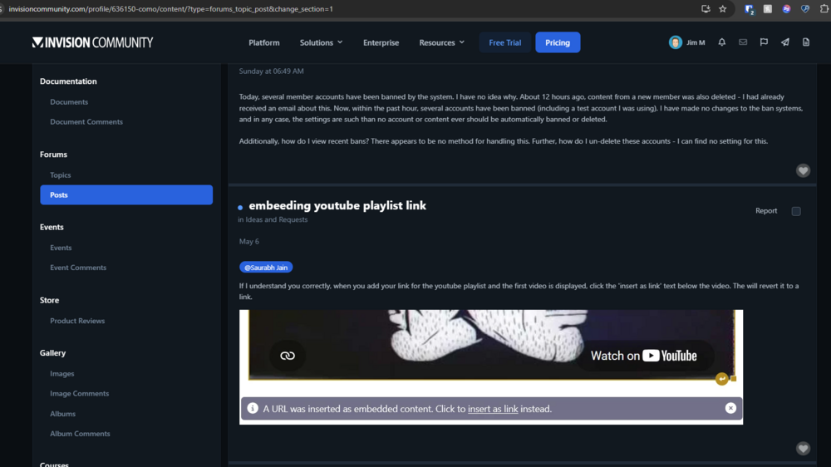
Task: Dismiss the embedded URL notice
Action: tap(730, 408)
